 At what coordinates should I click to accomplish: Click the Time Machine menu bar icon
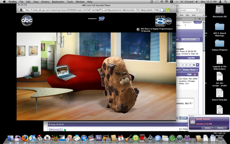point(162,2)
